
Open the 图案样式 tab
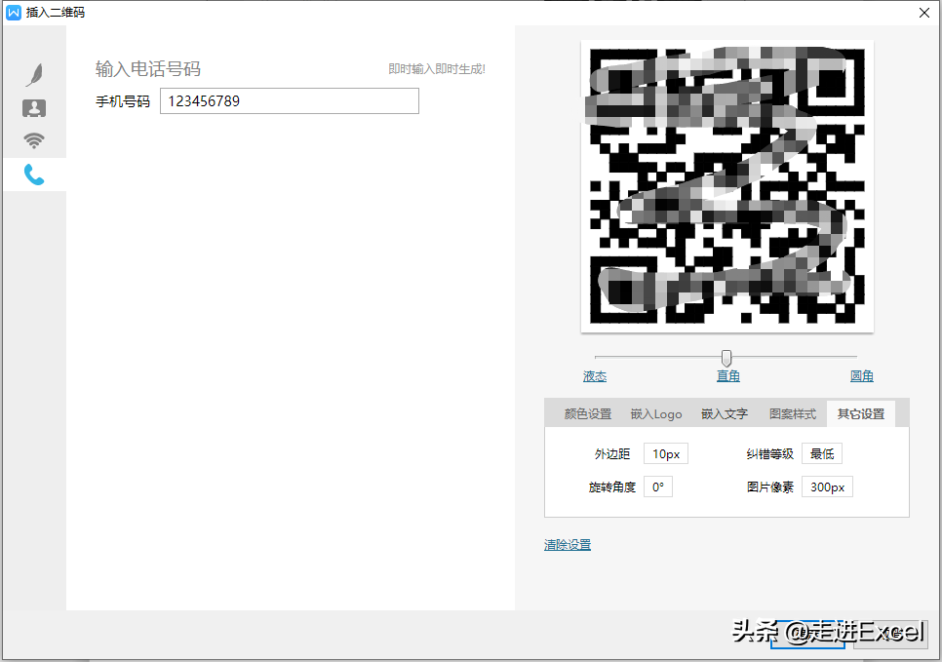793,414
